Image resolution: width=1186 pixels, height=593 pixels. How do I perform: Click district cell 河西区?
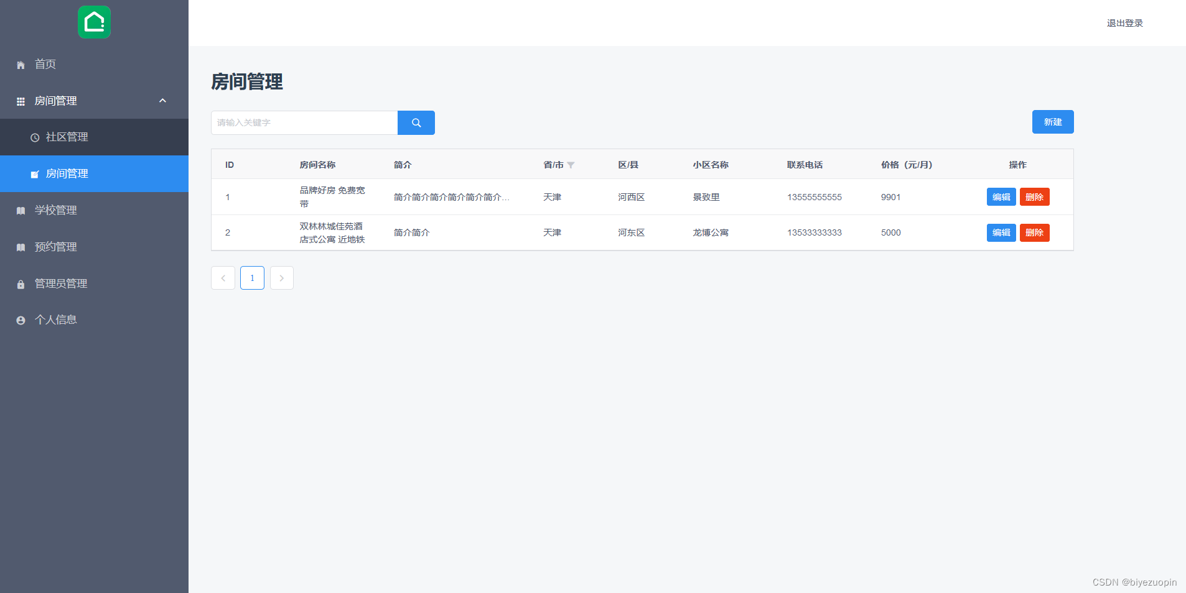click(x=631, y=197)
